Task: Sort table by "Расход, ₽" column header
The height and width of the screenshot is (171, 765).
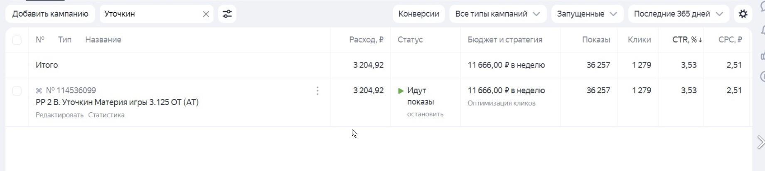Action: [x=366, y=40]
